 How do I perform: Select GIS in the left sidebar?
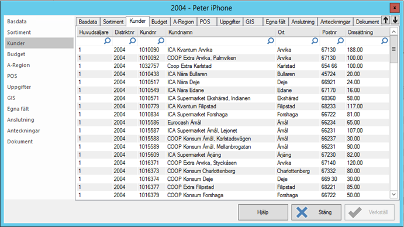click(39, 98)
